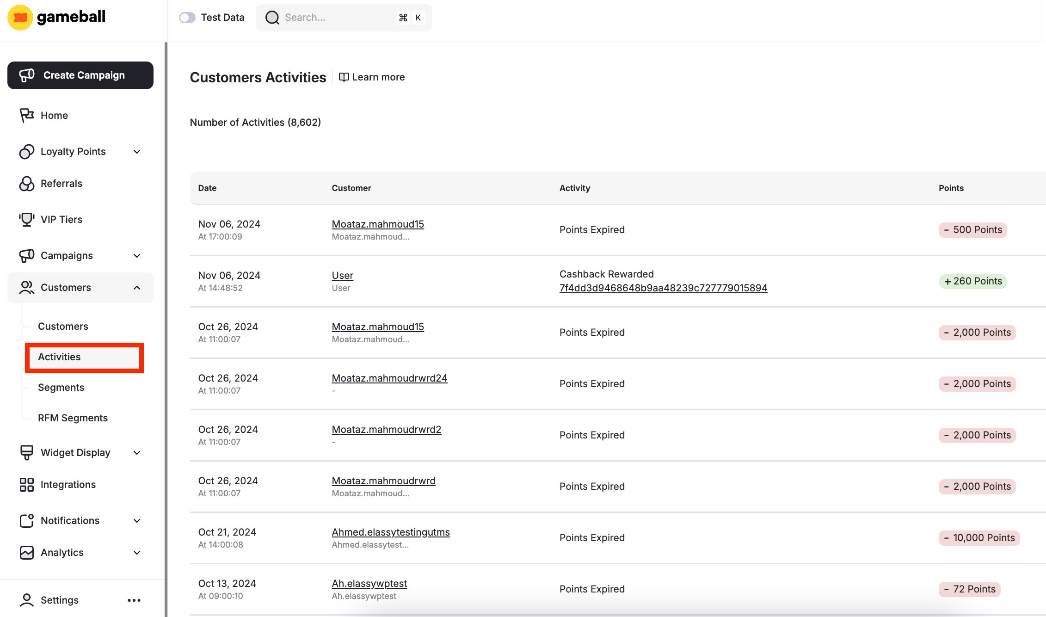1046x617 pixels.
Task: Open the Customers submenu item
Action: [63, 326]
